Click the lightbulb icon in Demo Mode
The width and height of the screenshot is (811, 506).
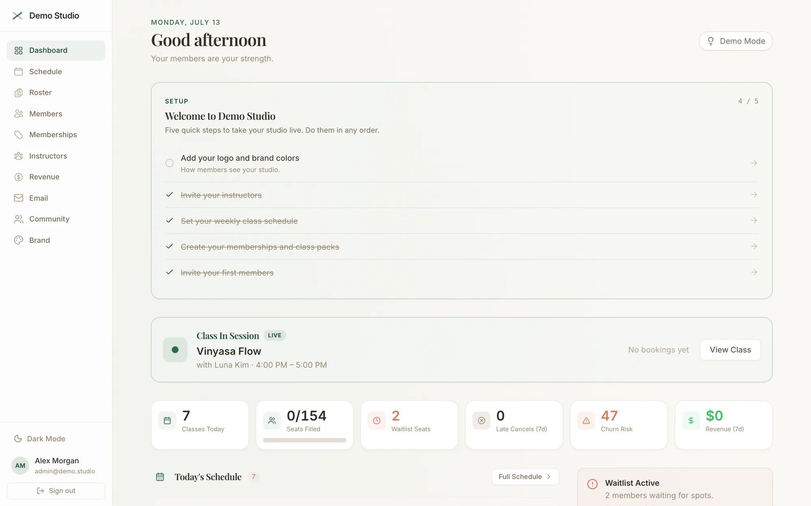[x=711, y=41]
